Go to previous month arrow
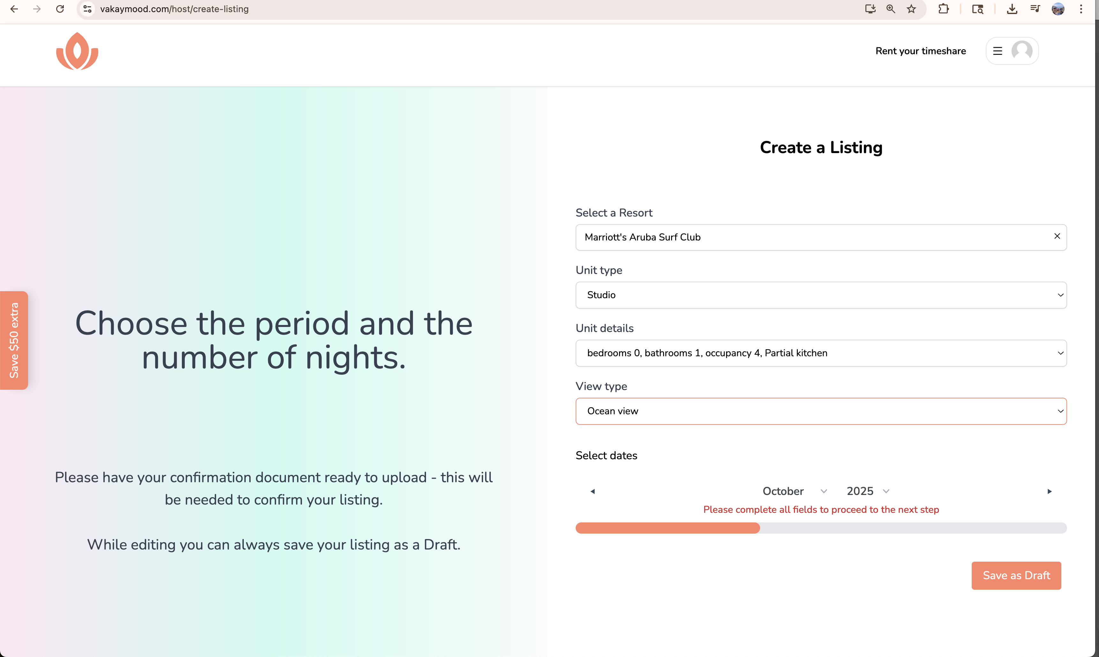 tap(593, 491)
